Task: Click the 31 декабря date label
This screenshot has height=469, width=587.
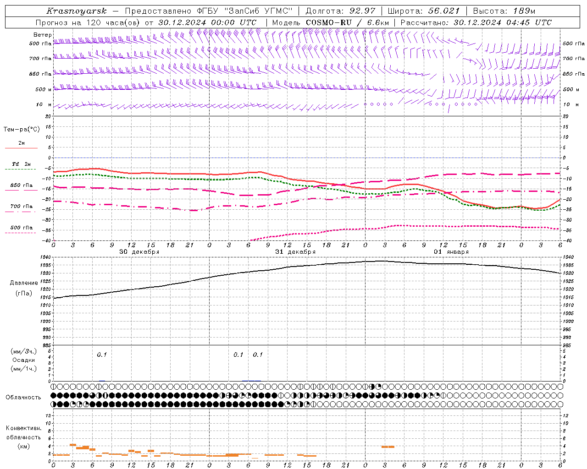Action: 295,252
